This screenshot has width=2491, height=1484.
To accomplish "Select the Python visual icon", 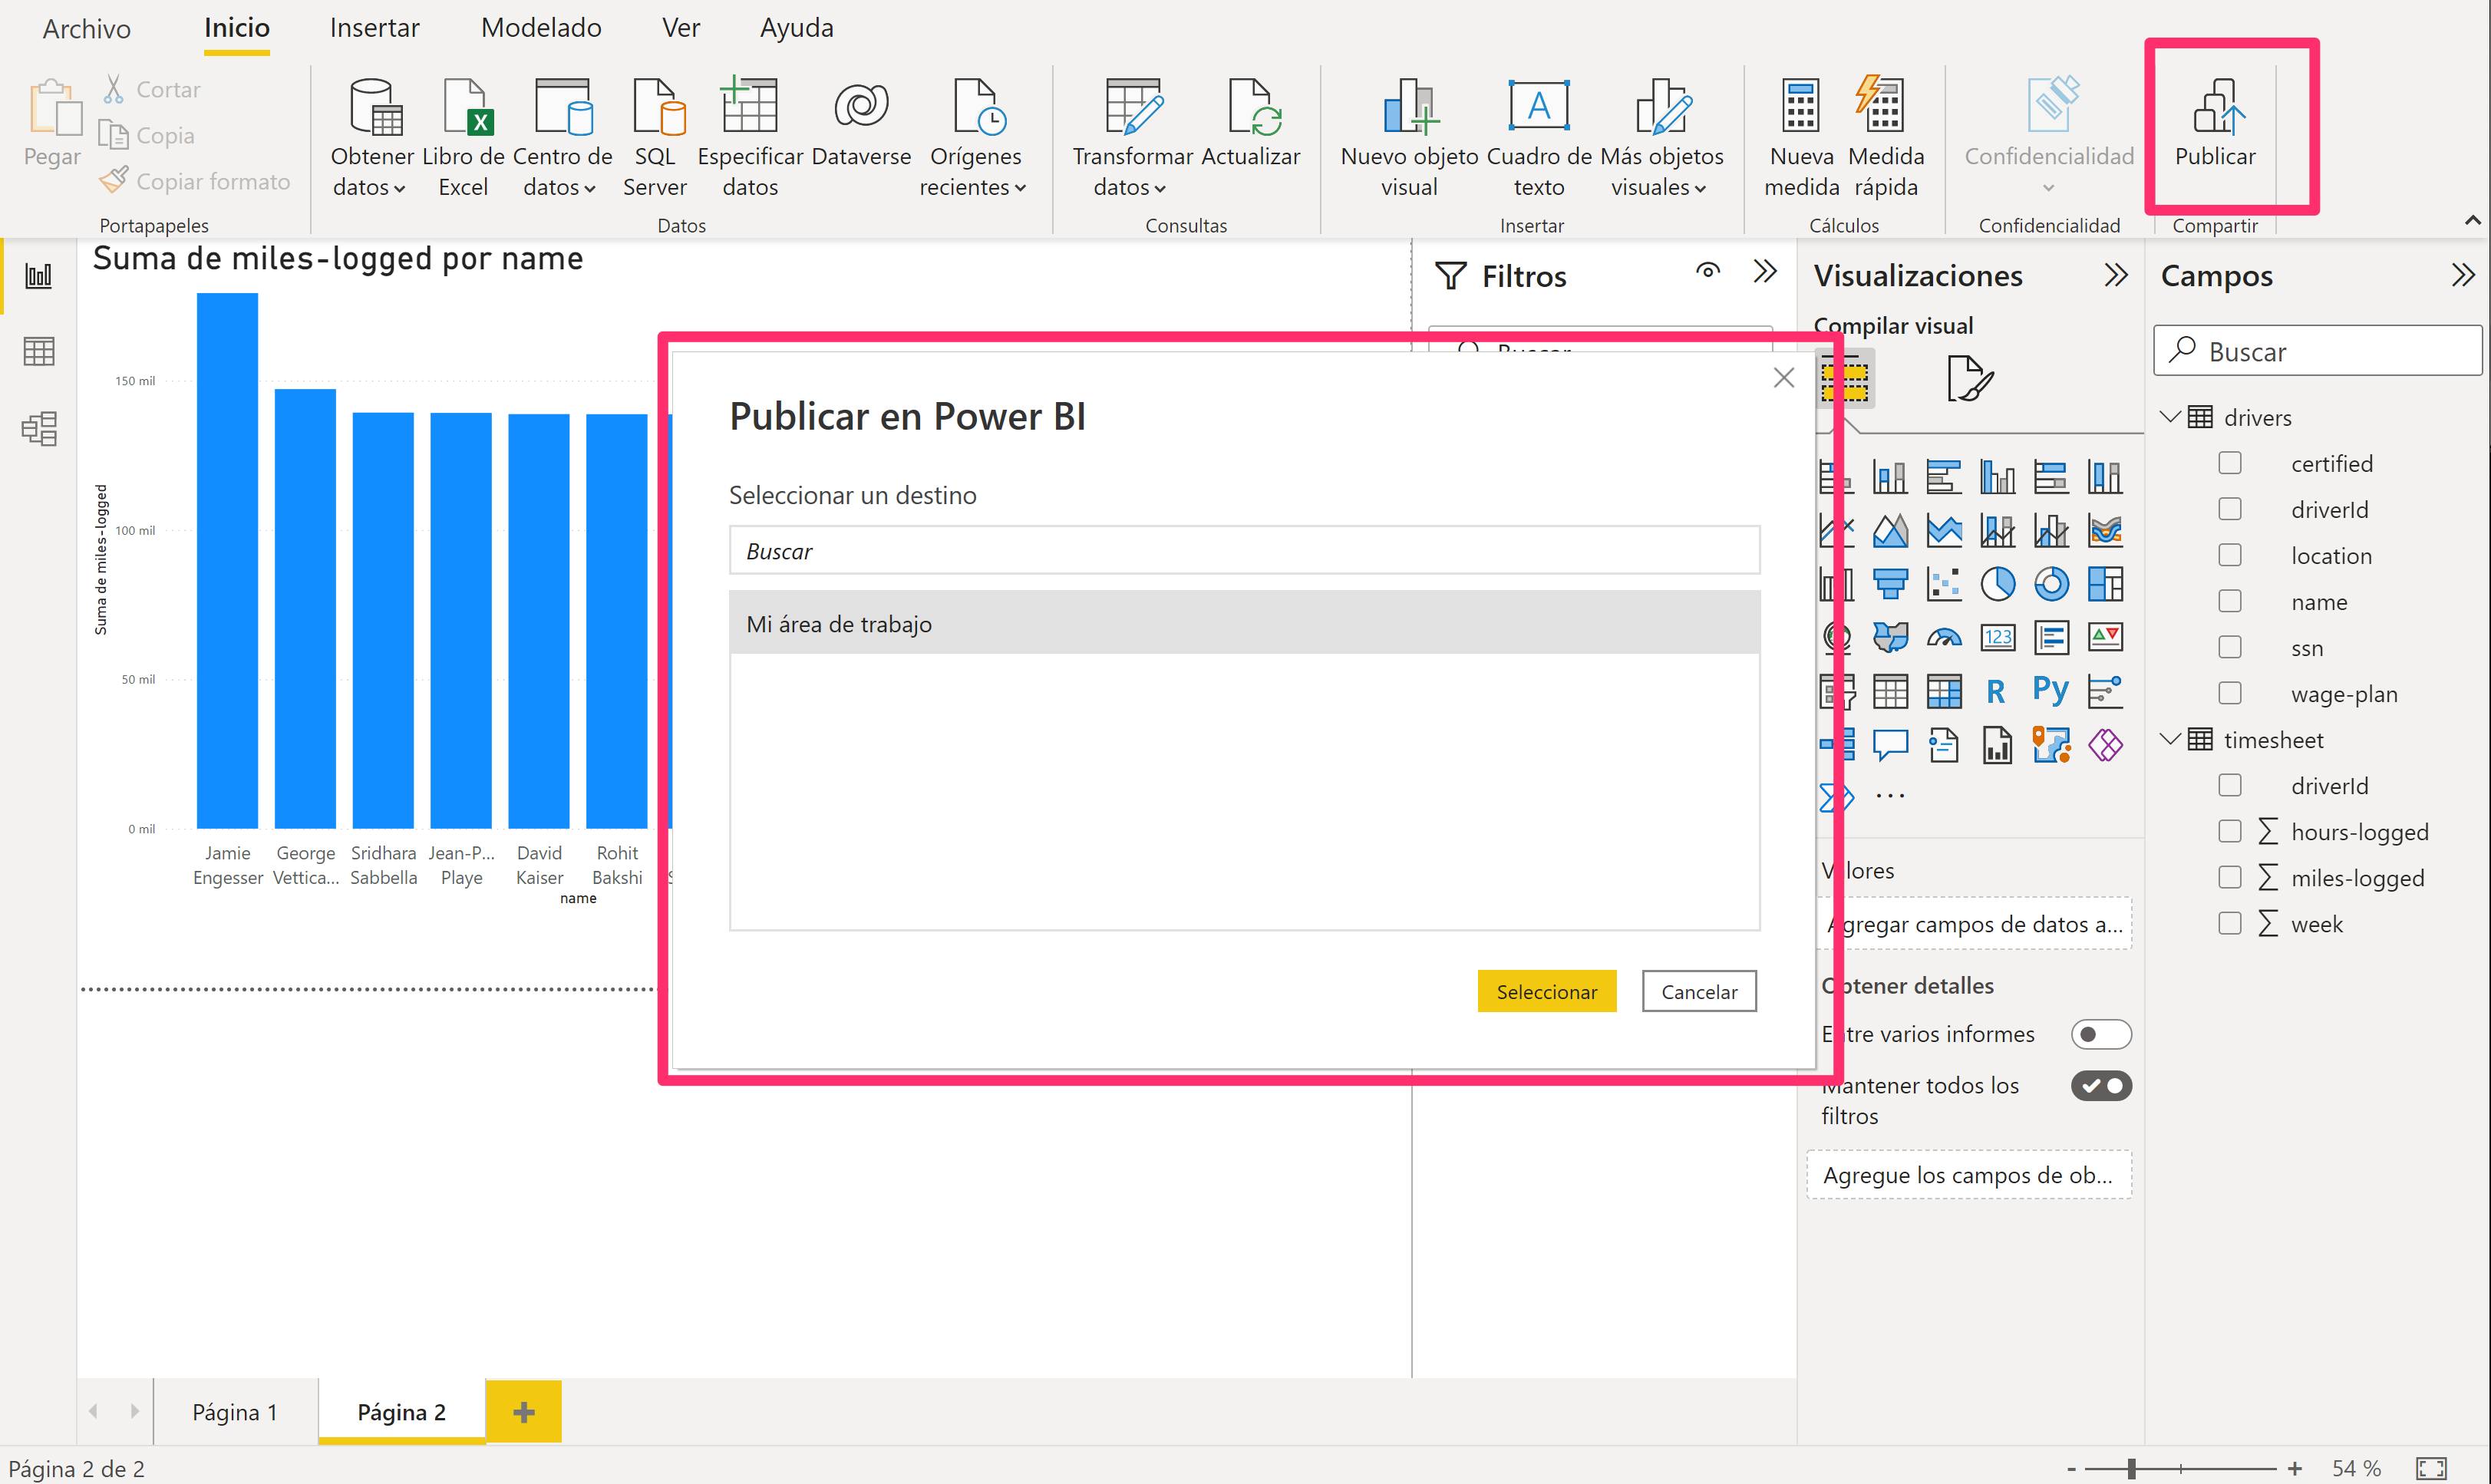I will point(2051,690).
